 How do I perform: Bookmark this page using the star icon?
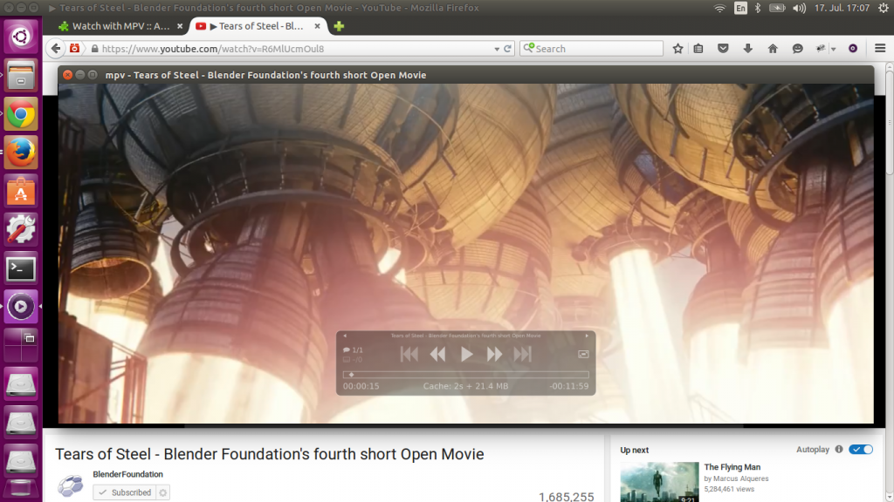tap(678, 49)
